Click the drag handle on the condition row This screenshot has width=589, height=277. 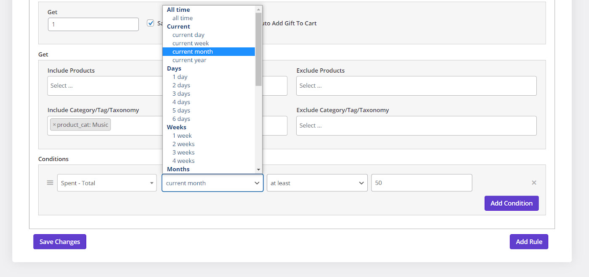click(50, 183)
